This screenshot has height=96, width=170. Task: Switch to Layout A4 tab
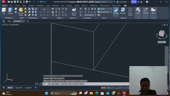tap(19, 88)
